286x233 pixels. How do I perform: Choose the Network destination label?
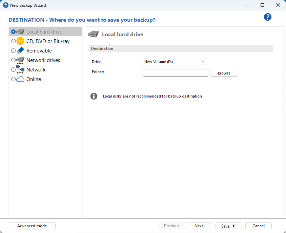point(36,70)
